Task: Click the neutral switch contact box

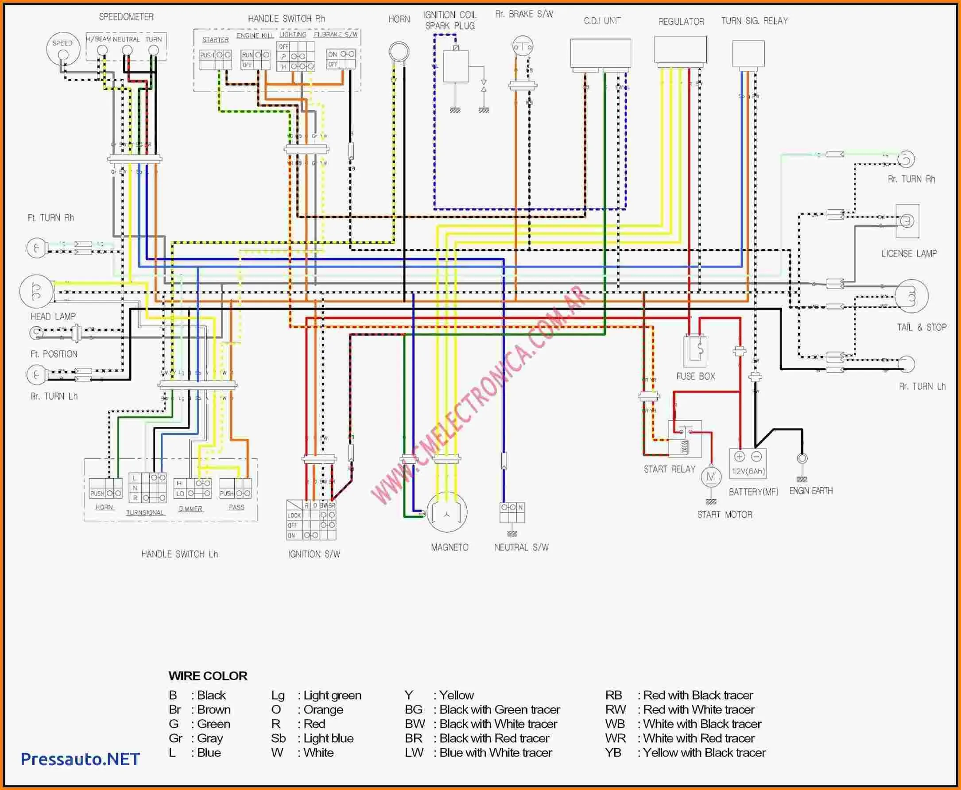Action: [512, 512]
